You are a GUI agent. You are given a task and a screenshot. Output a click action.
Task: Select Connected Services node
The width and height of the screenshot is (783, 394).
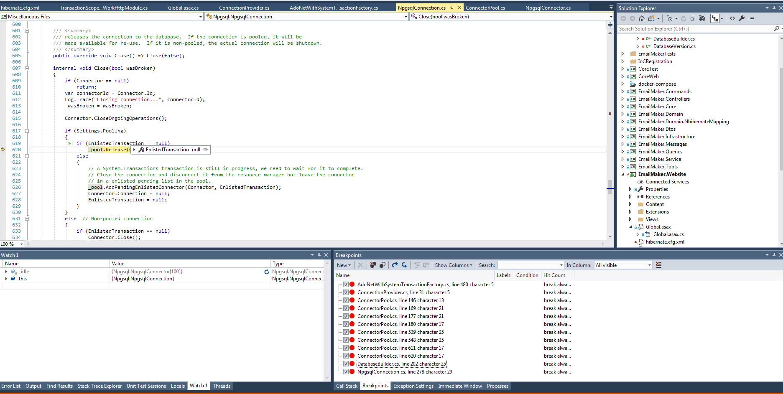pyautogui.click(x=667, y=182)
